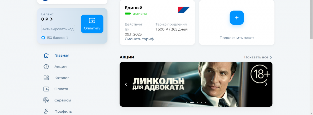Expand all promotions with Показать все
The image size is (313, 115).
pyautogui.click(x=258, y=57)
